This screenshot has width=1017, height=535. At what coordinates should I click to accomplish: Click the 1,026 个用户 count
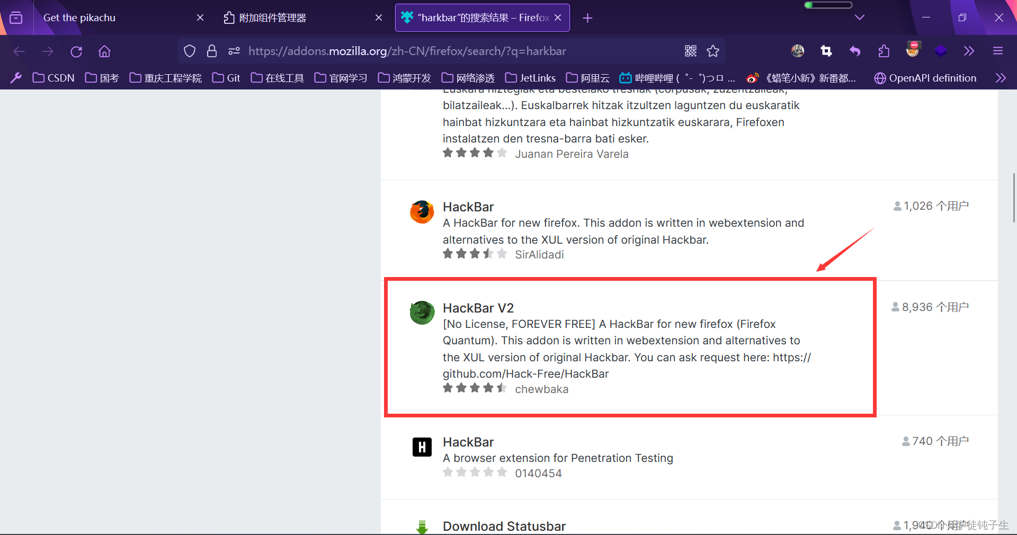point(931,206)
